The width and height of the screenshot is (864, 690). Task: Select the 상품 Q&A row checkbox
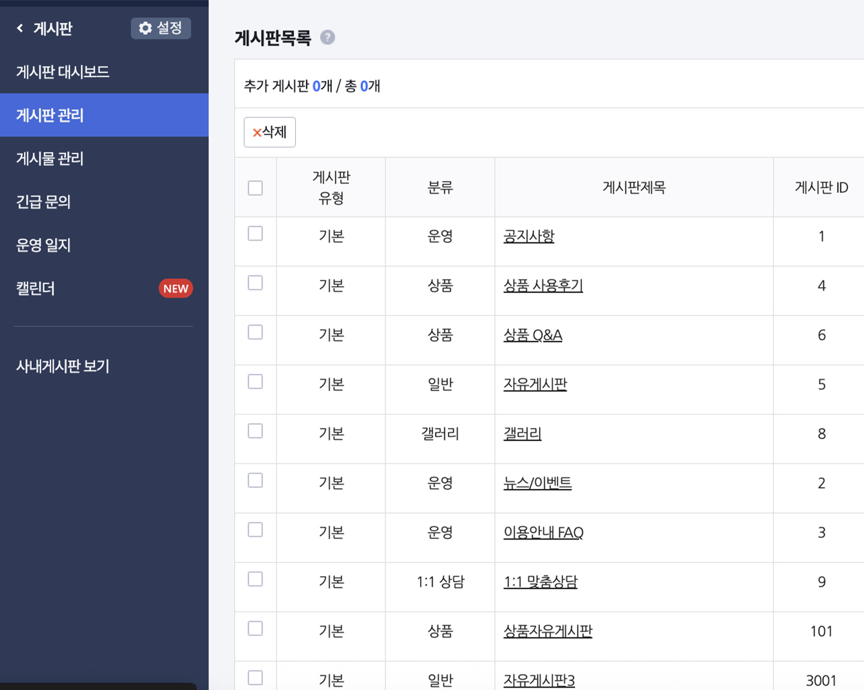pyautogui.click(x=255, y=333)
